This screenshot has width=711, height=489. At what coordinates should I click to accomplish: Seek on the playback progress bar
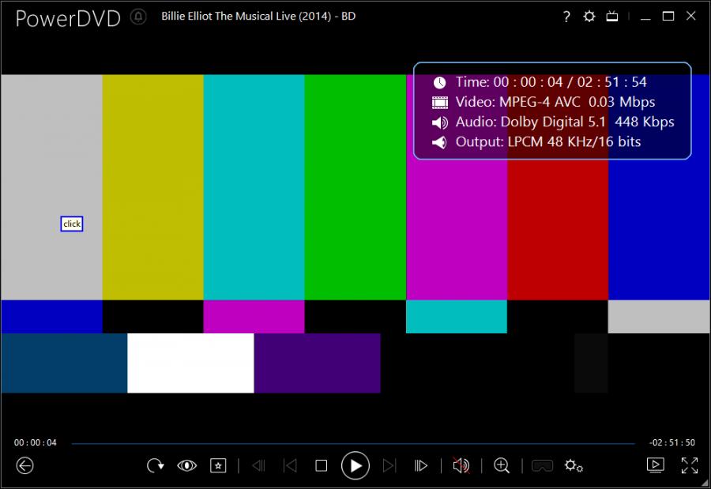pyautogui.click(x=353, y=443)
